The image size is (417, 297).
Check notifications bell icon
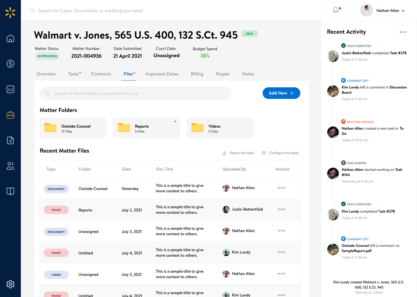point(336,10)
